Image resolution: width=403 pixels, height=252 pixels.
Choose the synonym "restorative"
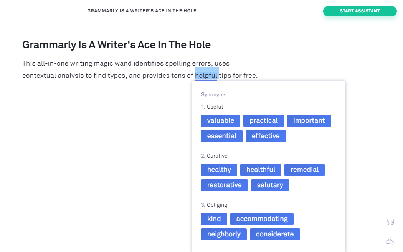tap(225, 185)
